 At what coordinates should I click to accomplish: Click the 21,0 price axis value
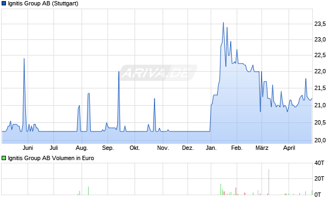[x=320, y=105]
